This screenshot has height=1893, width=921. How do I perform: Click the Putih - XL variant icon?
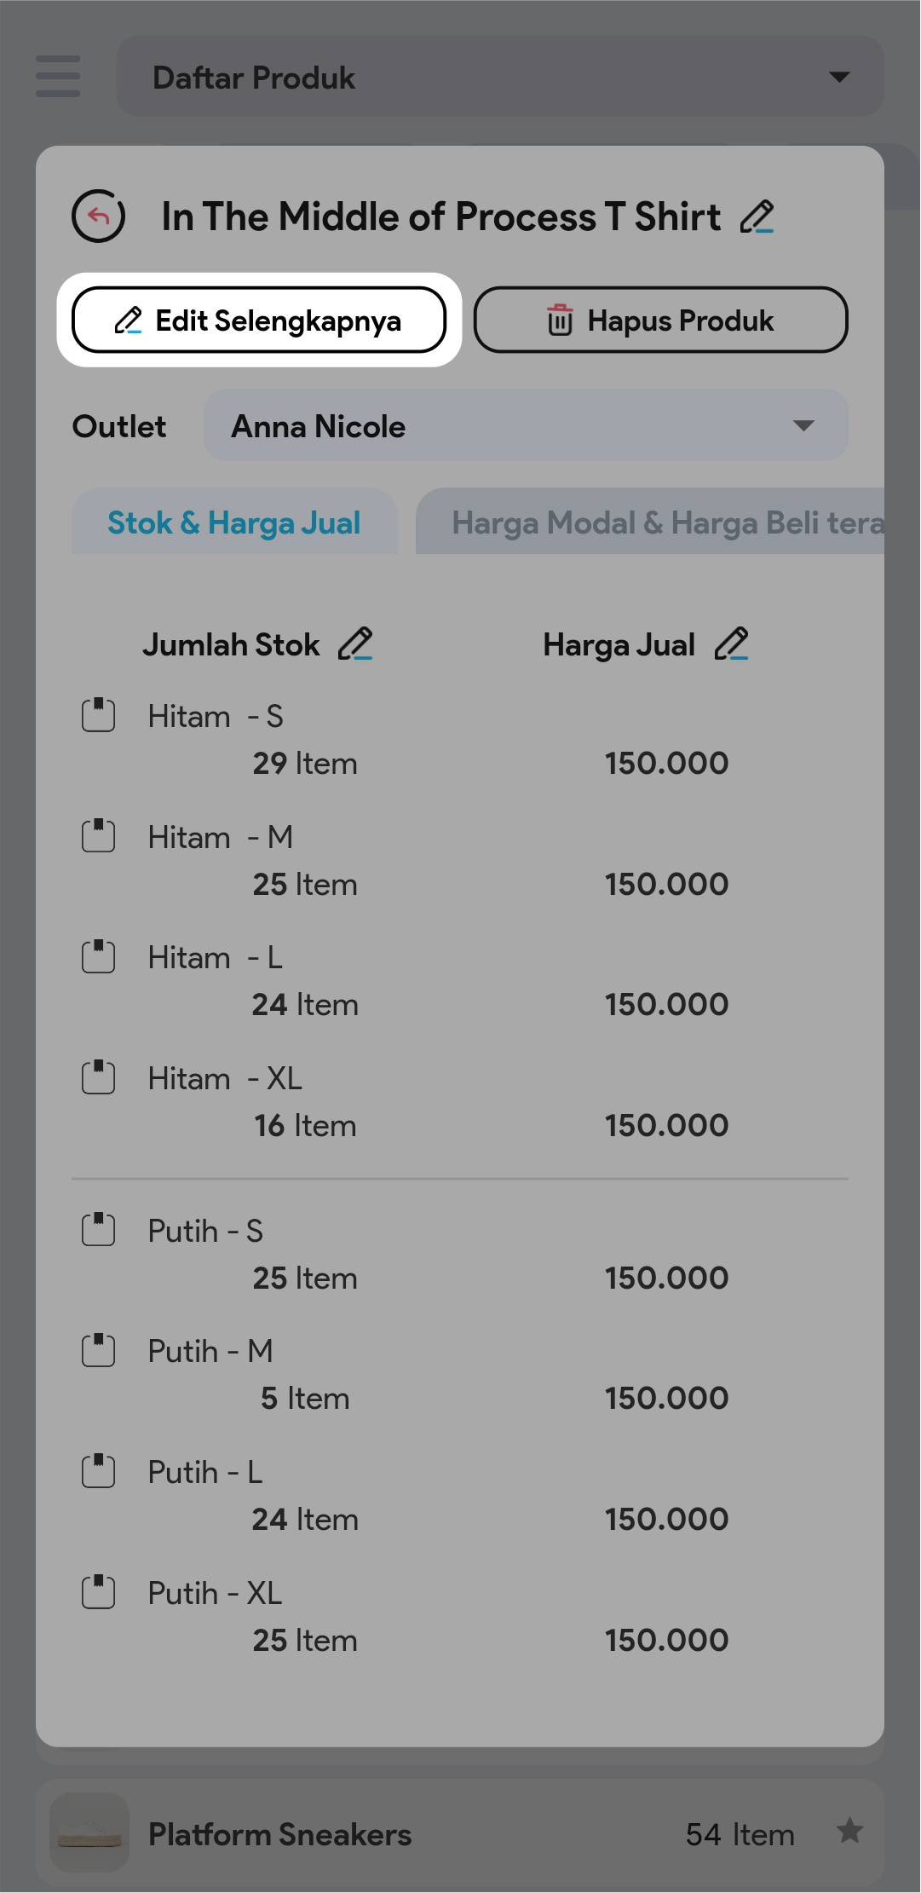point(99,1592)
